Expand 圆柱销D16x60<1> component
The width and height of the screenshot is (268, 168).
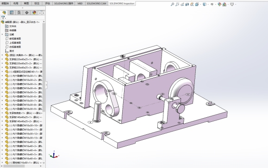tap(2, 162)
